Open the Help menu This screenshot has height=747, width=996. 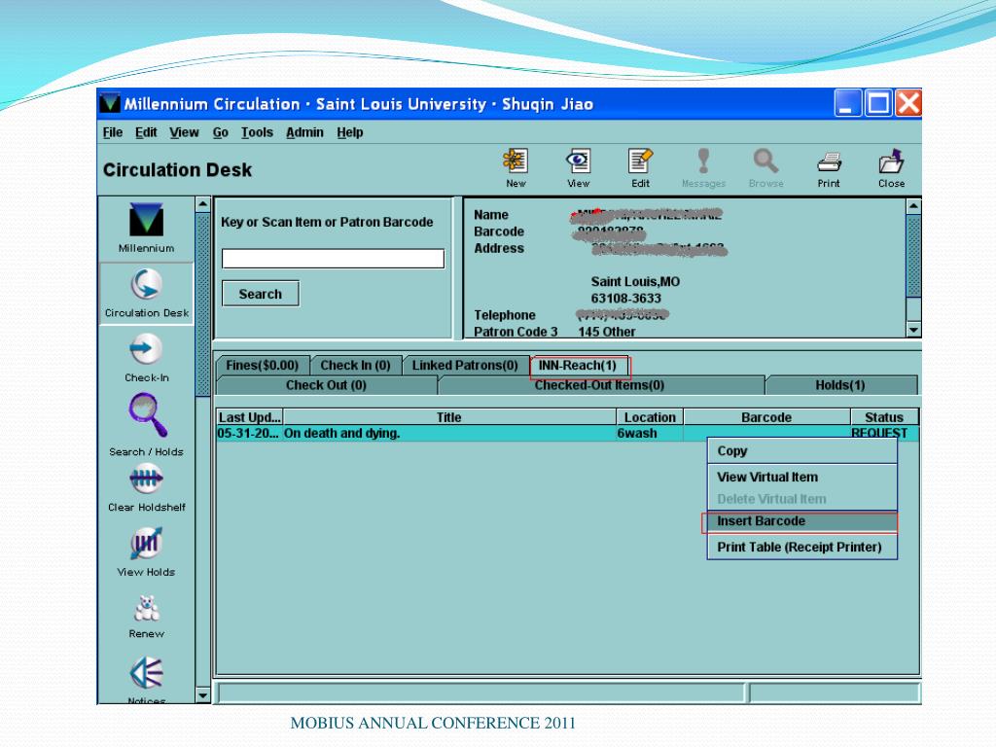350,132
